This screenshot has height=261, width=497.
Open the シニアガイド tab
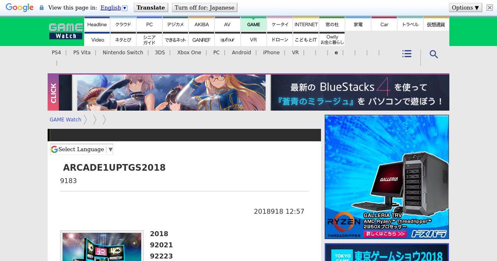[x=149, y=39]
